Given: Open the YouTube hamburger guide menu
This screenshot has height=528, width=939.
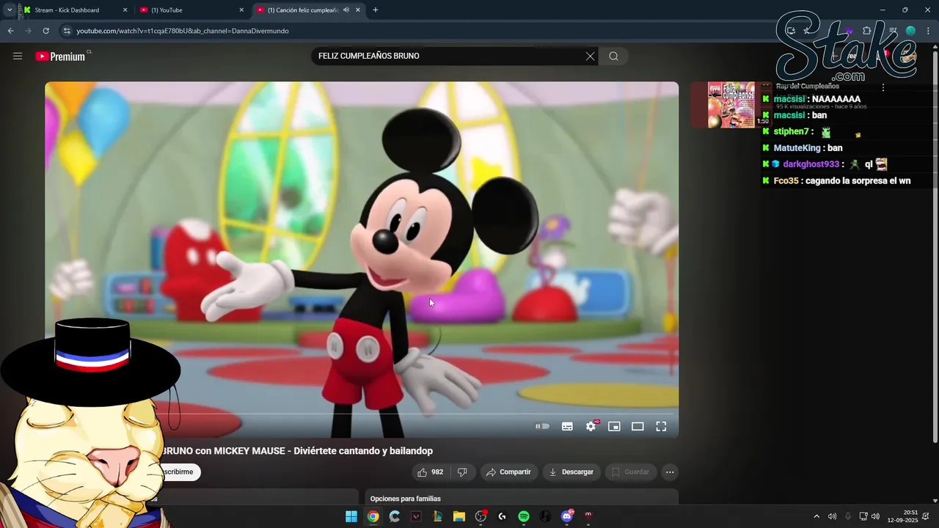Looking at the screenshot, I should pyautogui.click(x=18, y=56).
